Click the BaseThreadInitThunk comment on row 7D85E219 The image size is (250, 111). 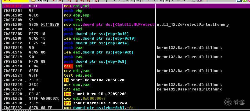tap(189, 57)
